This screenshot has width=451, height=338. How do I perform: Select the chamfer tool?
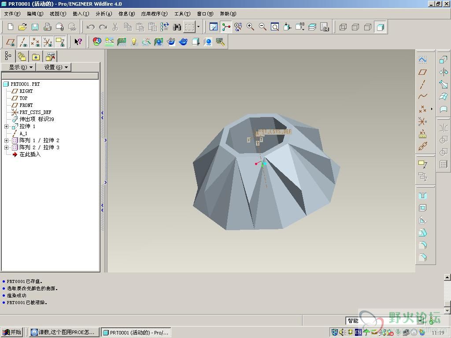[x=422, y=257]
